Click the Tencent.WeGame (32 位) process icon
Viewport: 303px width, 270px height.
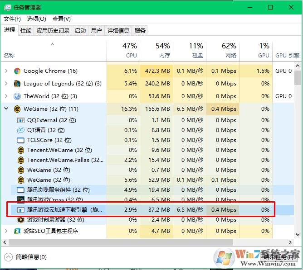click(21, 150)
